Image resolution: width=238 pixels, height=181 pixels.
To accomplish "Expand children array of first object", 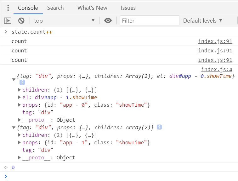I will pyautogui.click(x=19, y=90).
